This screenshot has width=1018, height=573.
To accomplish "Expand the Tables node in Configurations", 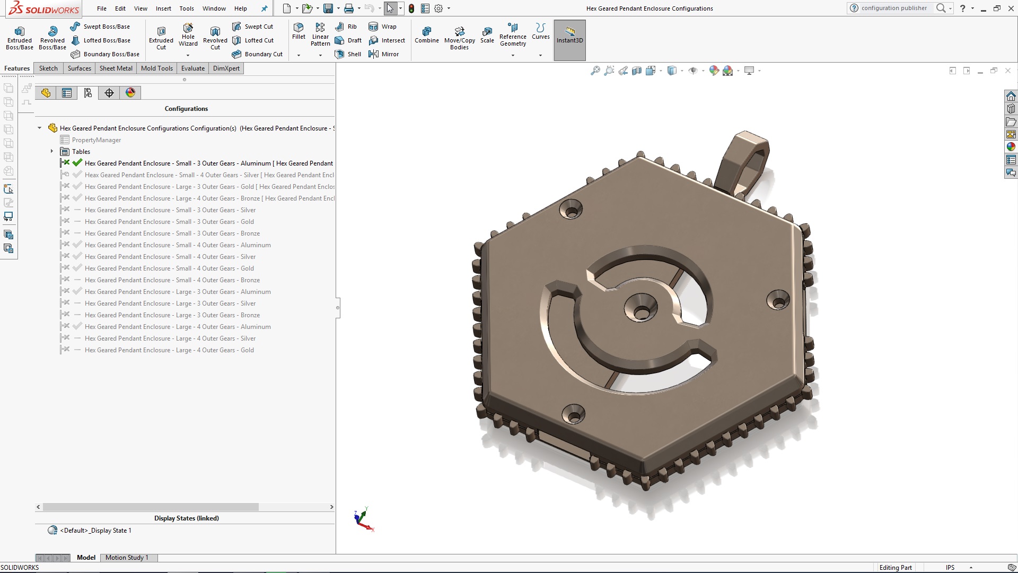I will 51,151.
